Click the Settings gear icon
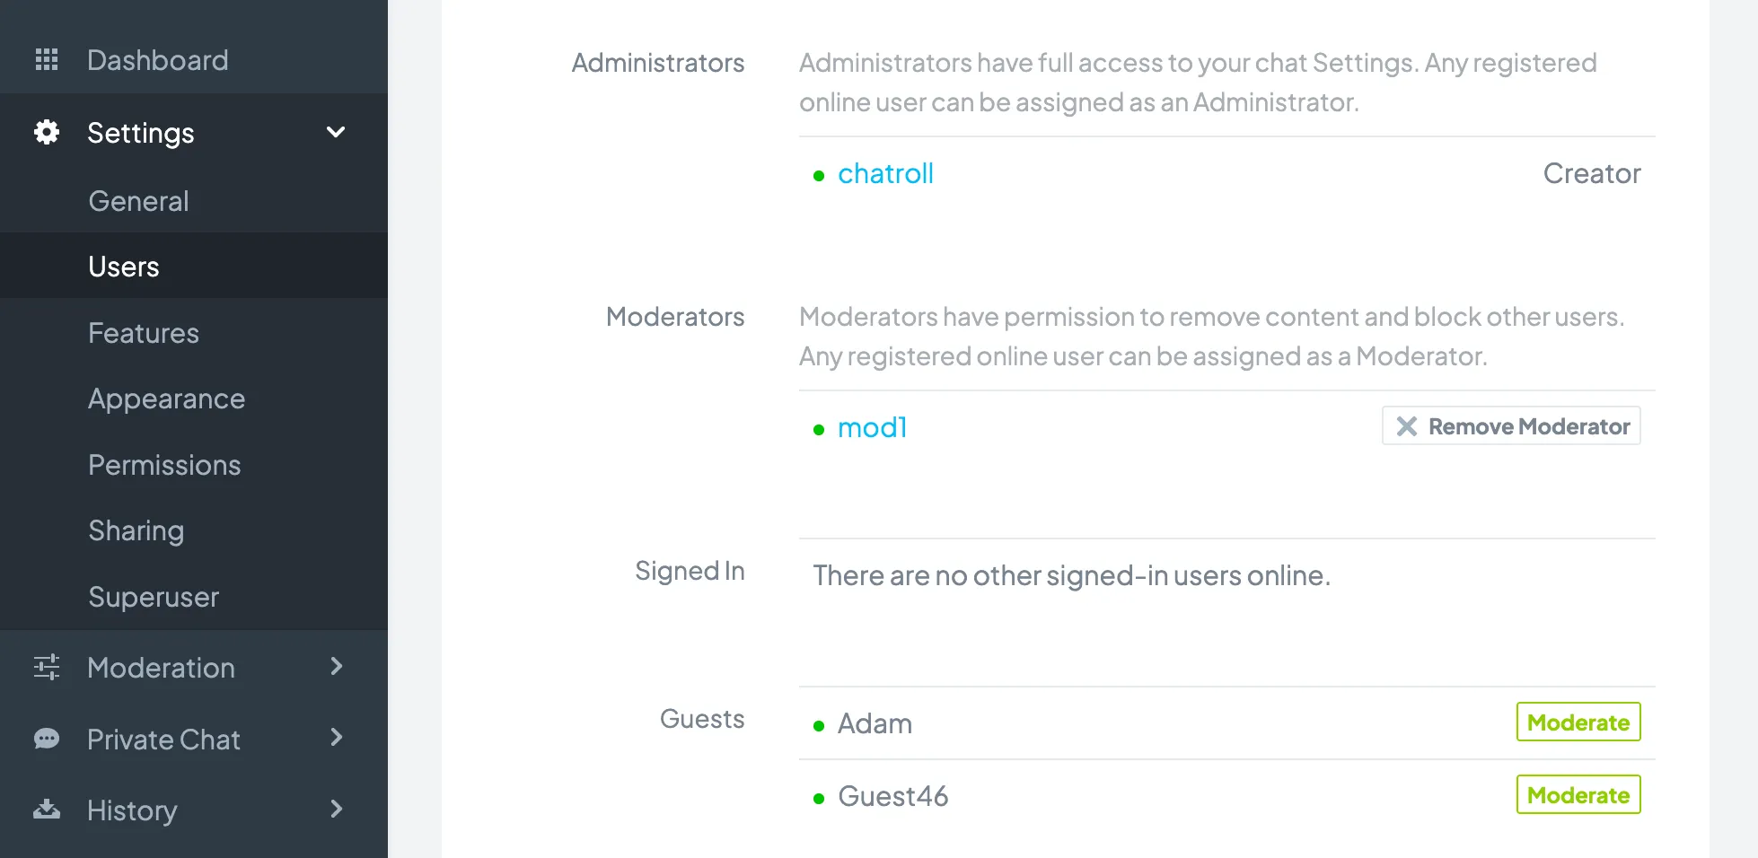Screen dimensions: 1758x858 (47, 132)
